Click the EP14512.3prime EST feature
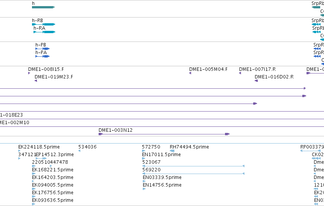Screen dimensions: 324x206 pos(41,158)
